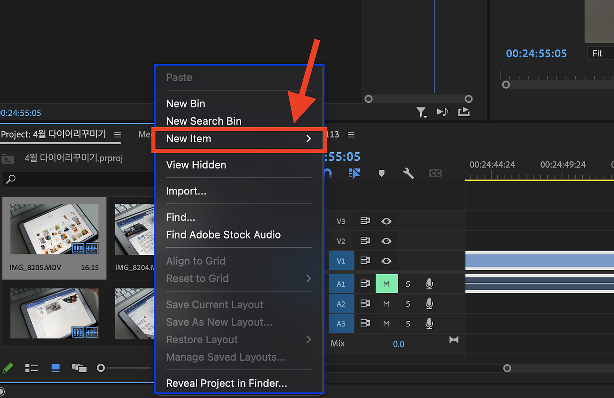Click the audio waveform badge on IMG_8205.MOV
Screen dimensions: 614x398
coord(92,248)
